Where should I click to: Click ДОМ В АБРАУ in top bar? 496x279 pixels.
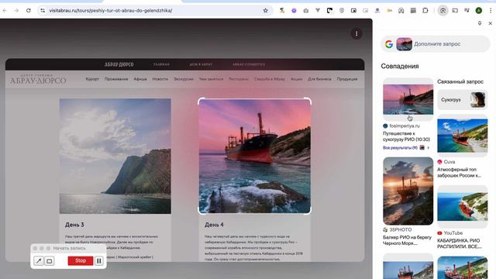tap(201, 64)
